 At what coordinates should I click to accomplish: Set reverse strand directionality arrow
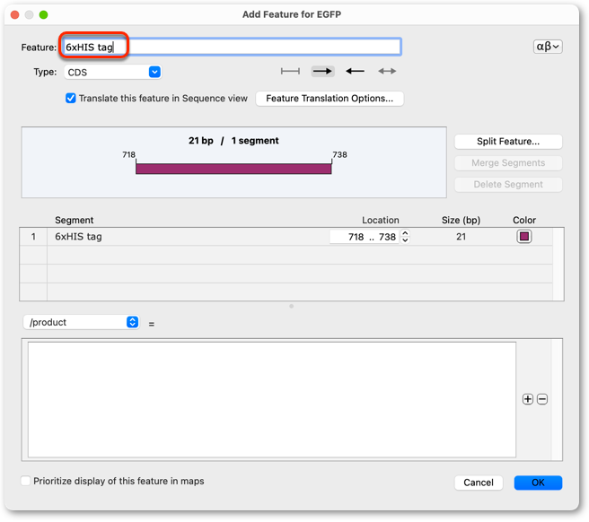click(355, 71)
